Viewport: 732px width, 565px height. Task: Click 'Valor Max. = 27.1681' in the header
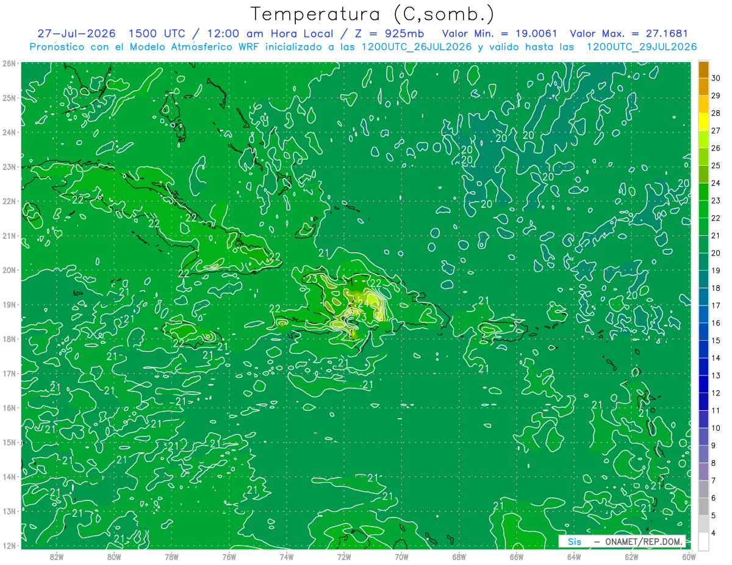629,34
